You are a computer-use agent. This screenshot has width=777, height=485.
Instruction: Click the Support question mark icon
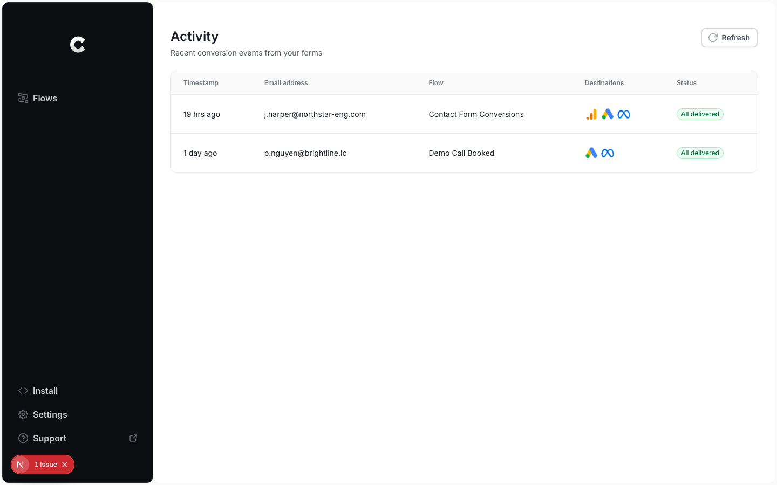(23, 438)
